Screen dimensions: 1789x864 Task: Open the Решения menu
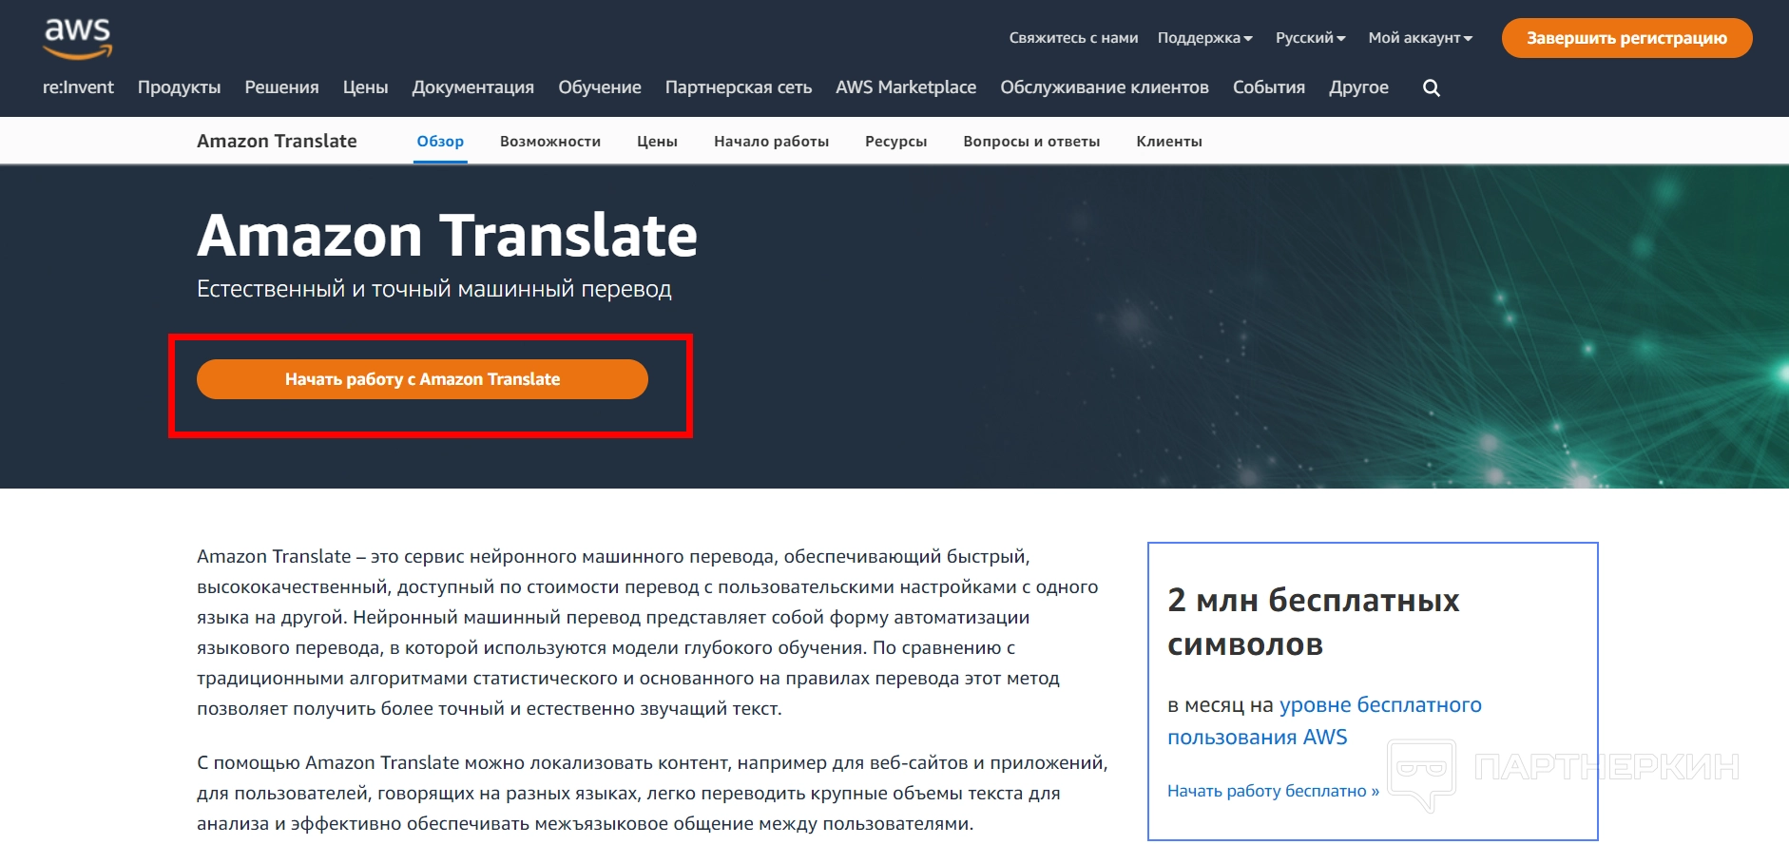(x=281, y=87)
